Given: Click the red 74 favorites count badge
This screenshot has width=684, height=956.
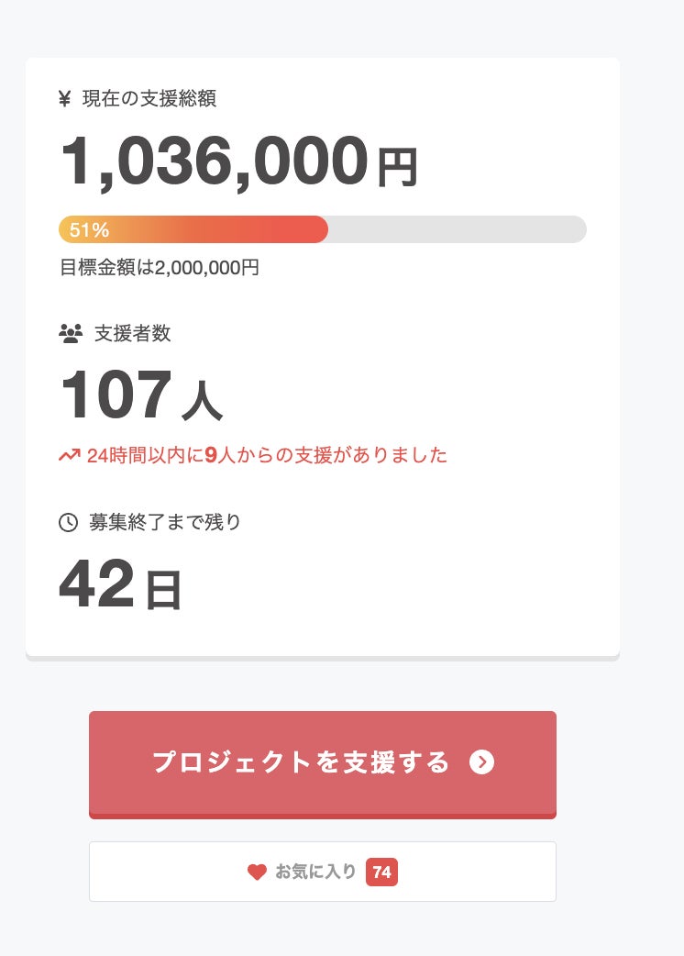Looking at the screenshot, I should (381, 873).
